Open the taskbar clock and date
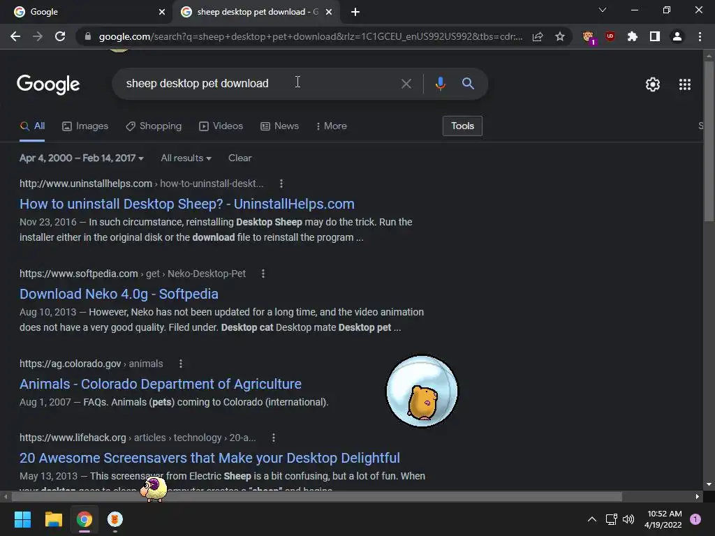 click(664, 519)
